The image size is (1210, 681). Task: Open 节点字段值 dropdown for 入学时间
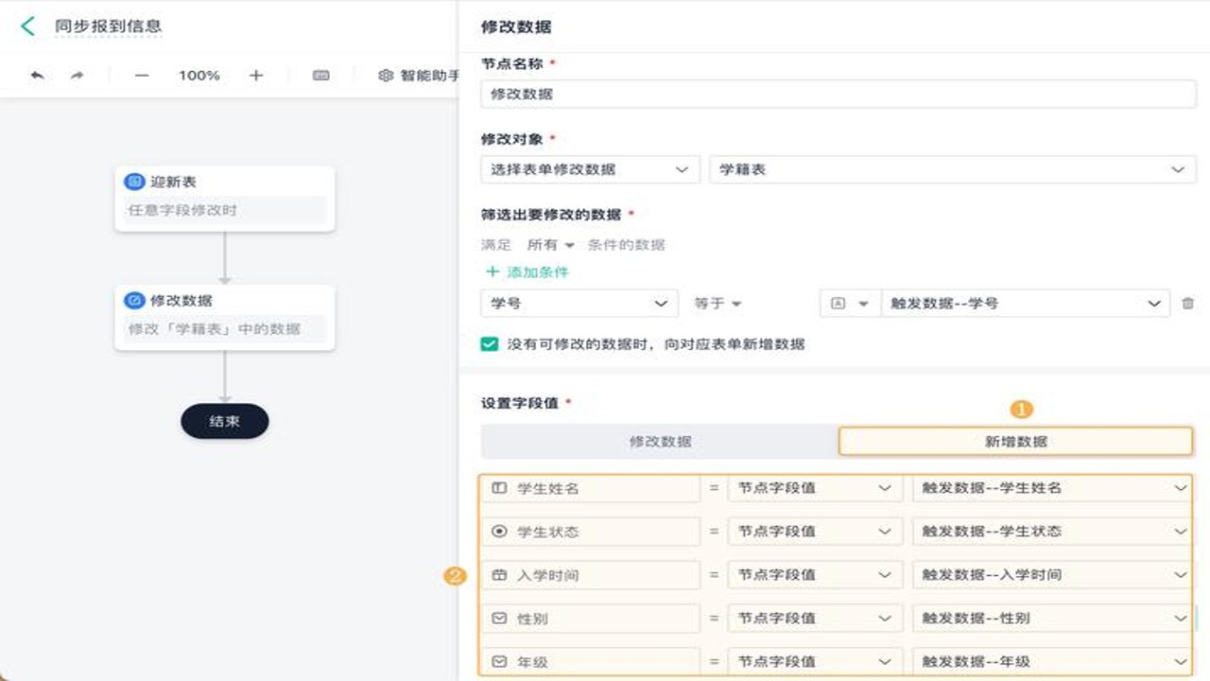click(814, 575)
